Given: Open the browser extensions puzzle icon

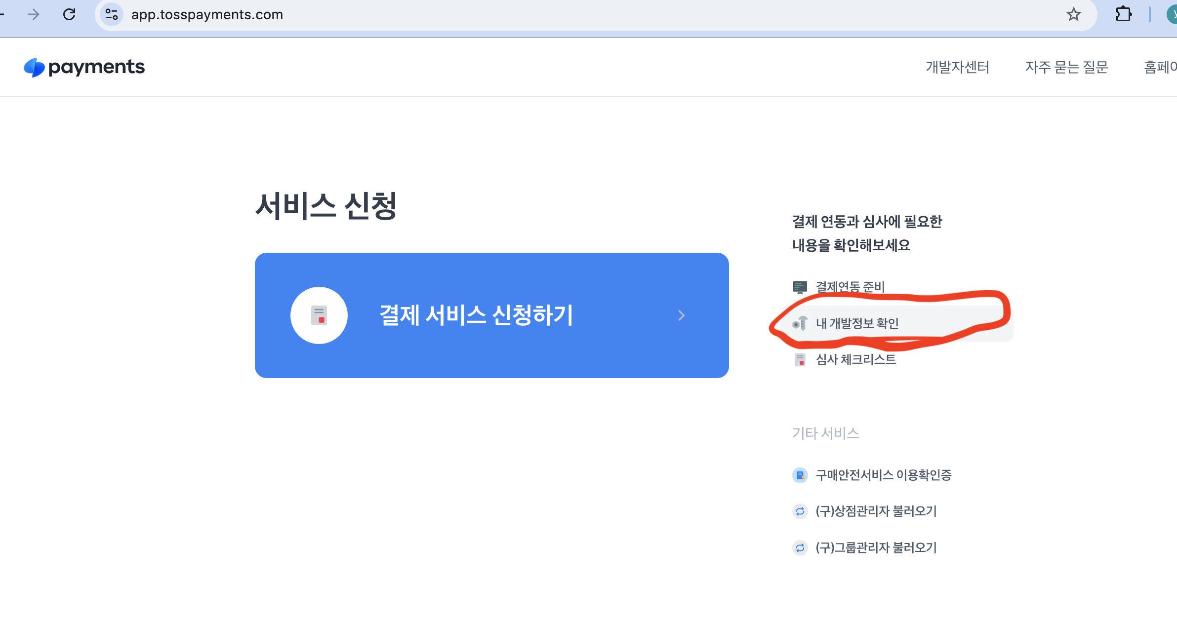Looking at the screenshot, I should [x=1123, y=14].
